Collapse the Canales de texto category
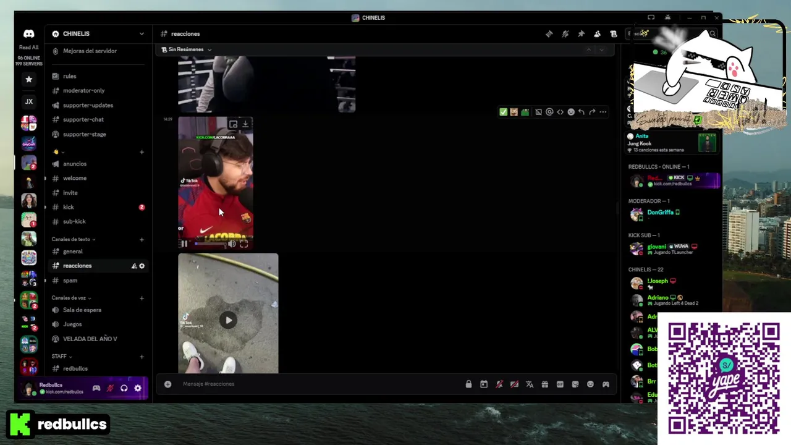This screenshot has height=445, width=791. point(73,239)
